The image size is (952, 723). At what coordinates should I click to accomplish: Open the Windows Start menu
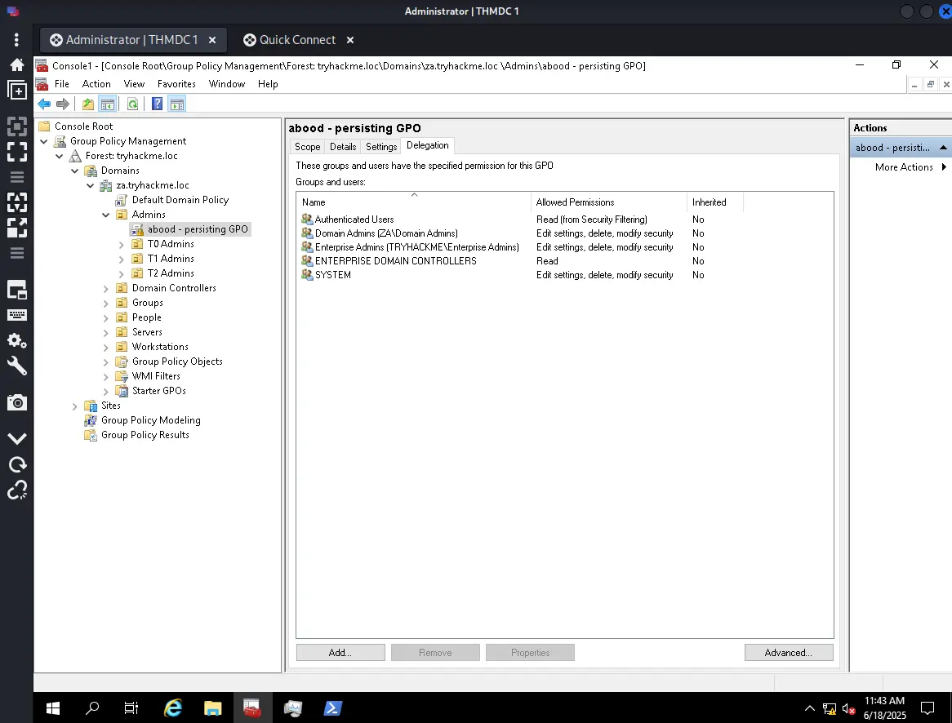(53, 707)
